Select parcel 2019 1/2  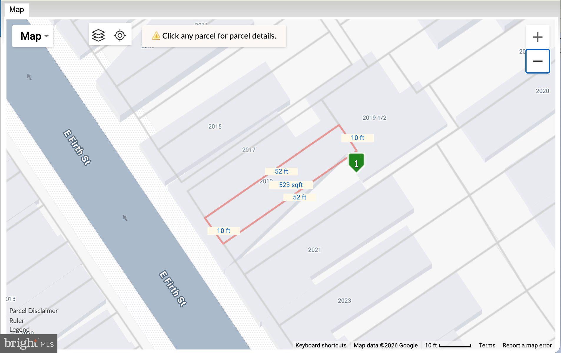pyautogui.click(x=374, y=118)
